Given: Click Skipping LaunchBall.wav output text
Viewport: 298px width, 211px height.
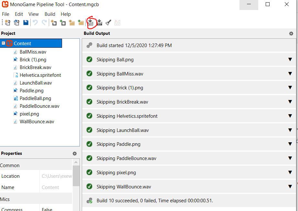Looking at the screenshot, I should point(122,130).
